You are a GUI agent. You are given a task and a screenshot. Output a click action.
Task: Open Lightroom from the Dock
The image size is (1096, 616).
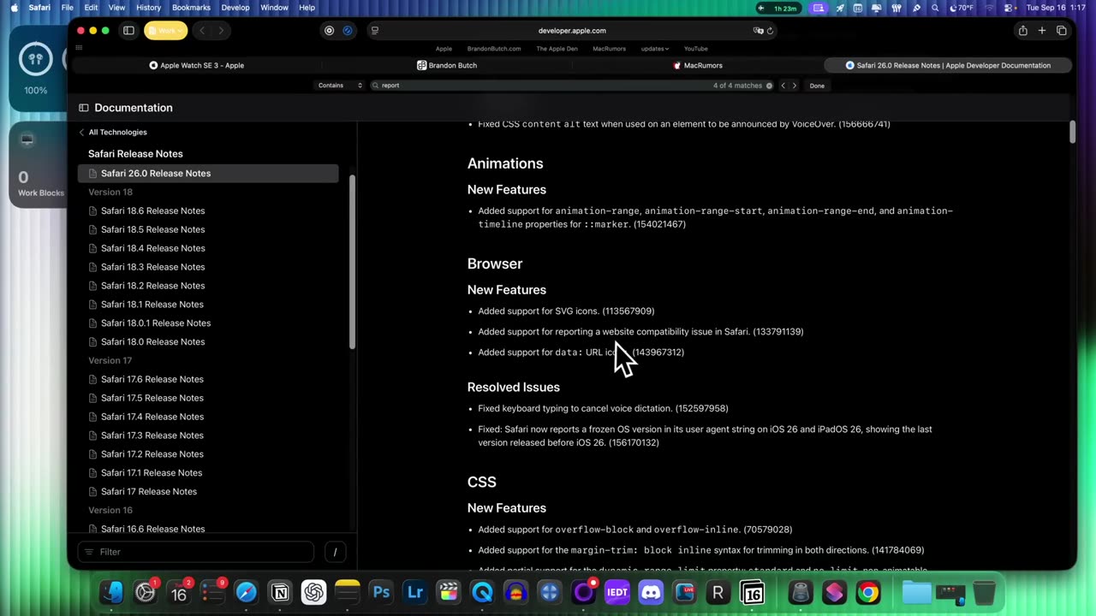[x=415, y=592]
